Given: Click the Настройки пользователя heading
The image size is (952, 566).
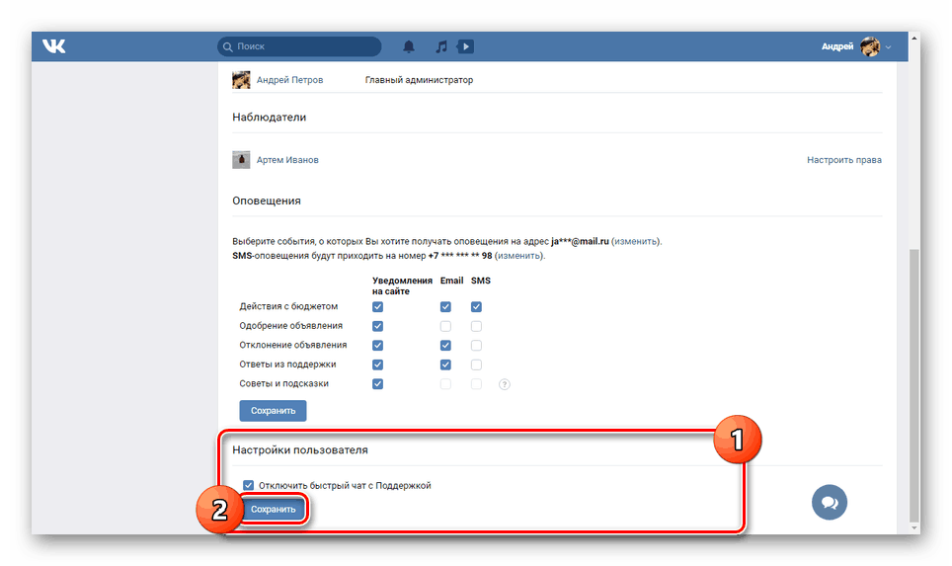Looking at the screenshot, I should coord(300,450).
